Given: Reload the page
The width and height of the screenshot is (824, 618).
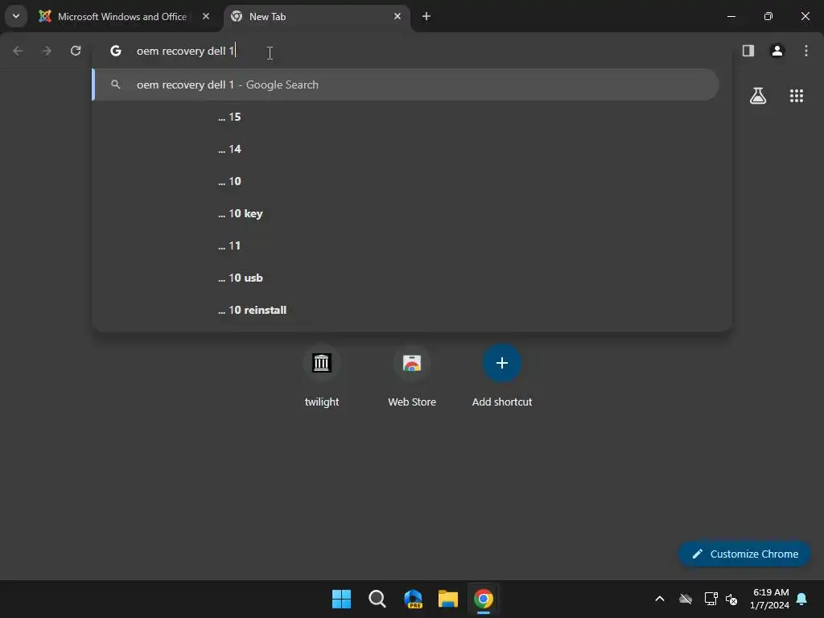Looking at the screenshot, I should 76,51.
